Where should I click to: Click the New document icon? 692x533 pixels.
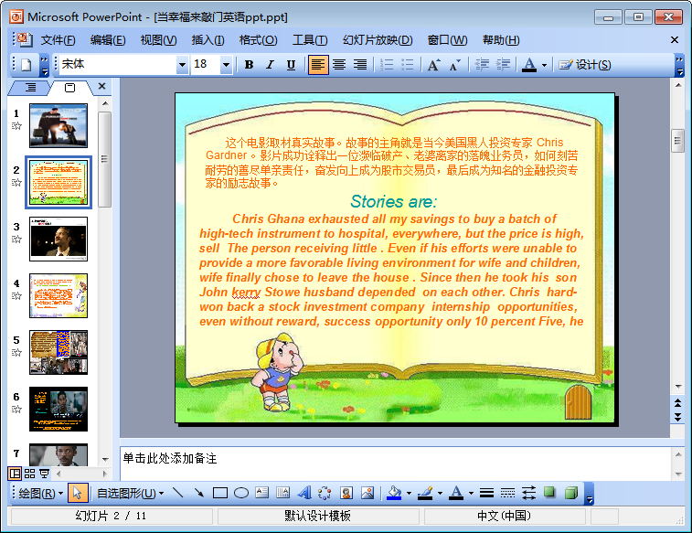27,65
